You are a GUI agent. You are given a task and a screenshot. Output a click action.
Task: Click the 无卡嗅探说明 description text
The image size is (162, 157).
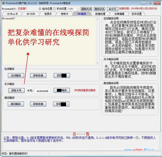pyautogui.click(x=130, y=70)
